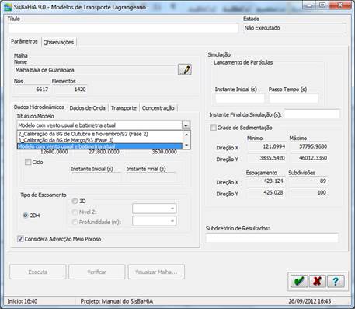
Task: Click the pencil edit mesh icon
Action: (x=185, y=69)
